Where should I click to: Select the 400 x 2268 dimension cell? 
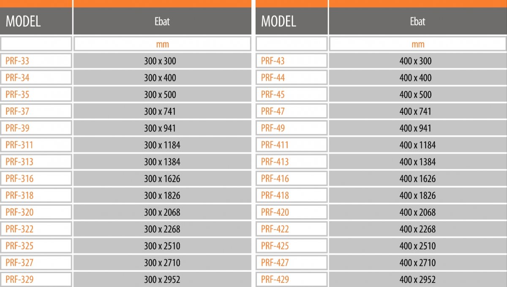[x=417, y=229]
